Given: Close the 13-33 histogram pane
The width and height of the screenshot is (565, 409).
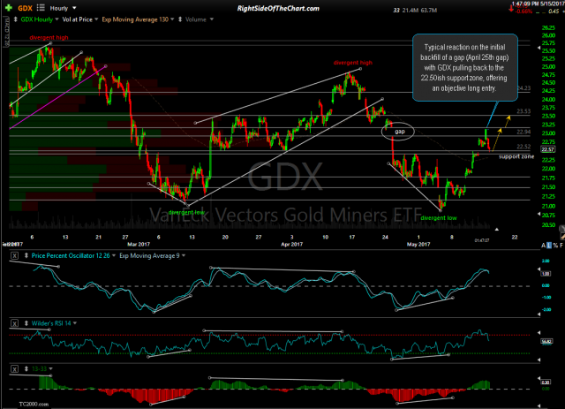Looking at the screenshot, I should pyautogui.click(x=14, y=368).
